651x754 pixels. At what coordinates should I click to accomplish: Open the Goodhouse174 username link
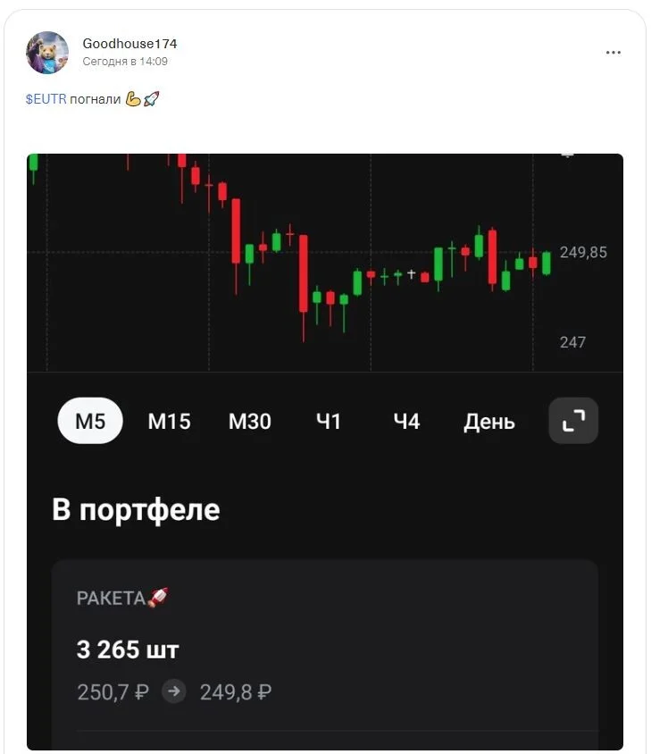129,44
